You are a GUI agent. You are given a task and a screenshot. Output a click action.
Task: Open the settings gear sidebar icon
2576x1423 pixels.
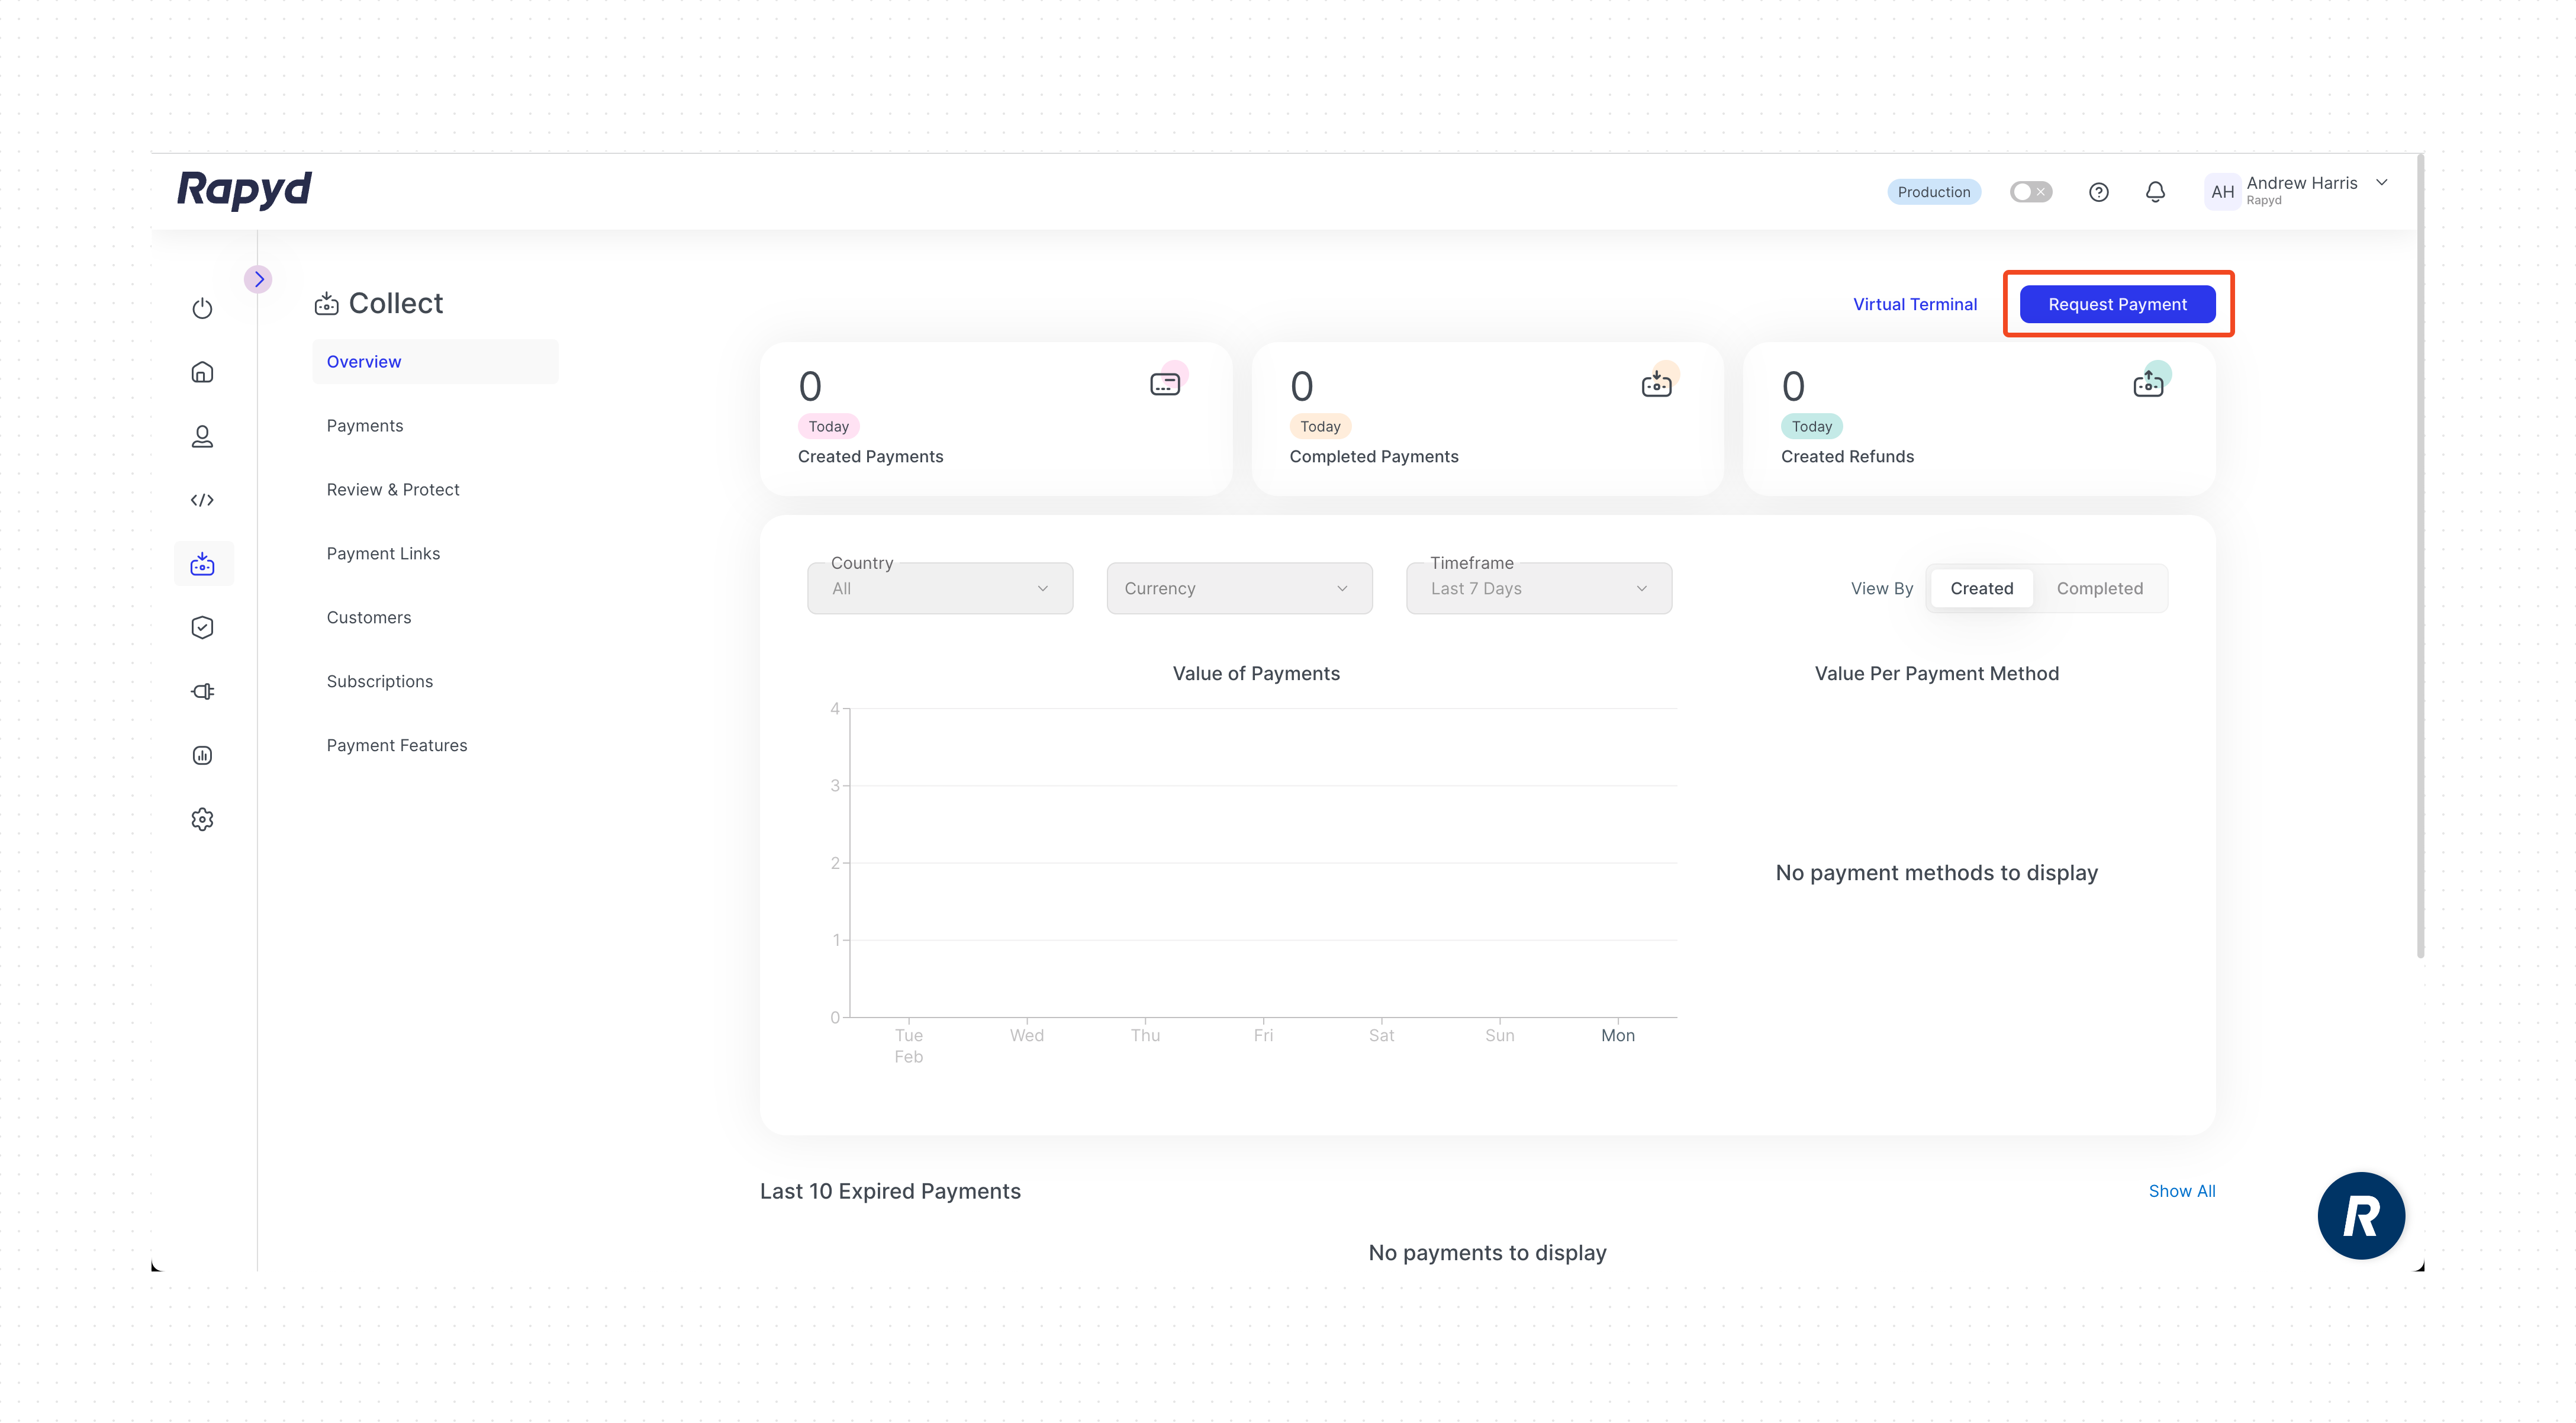pos(202,820)
